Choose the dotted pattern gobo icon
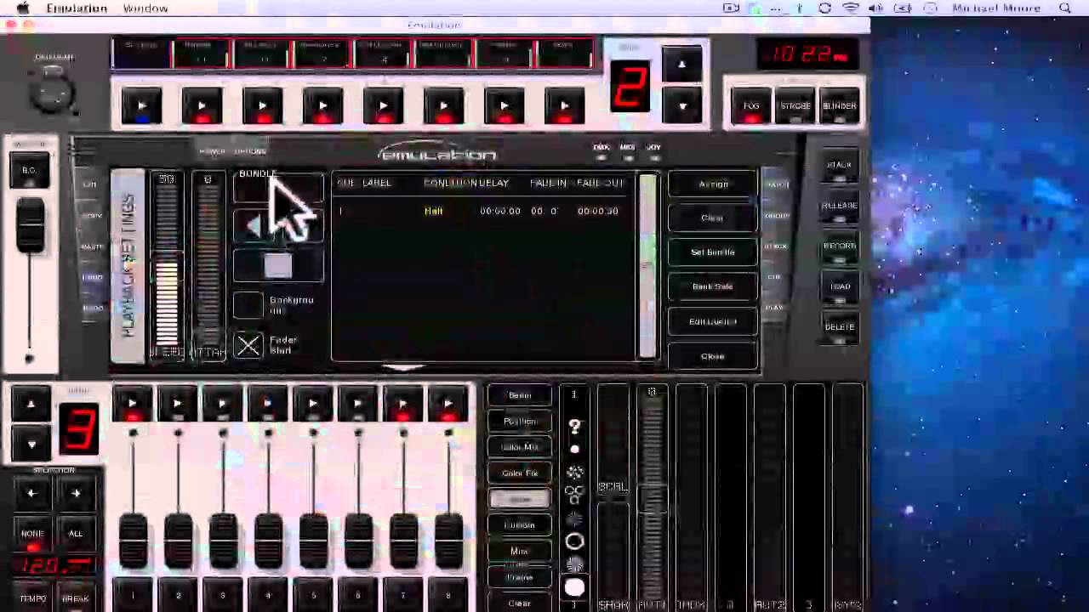 pyautogui.click(x=574, y=473)
